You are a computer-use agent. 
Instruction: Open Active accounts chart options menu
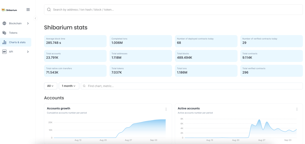297,109
